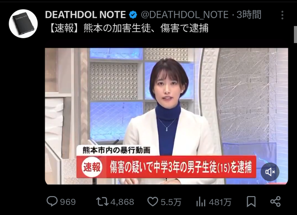Click the 3時間 timestamp

(x=249, y=15)
